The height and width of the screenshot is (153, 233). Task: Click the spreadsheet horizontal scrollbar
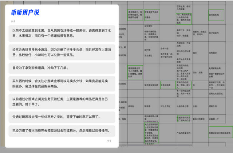pyautogui.click(x=155, y=145)
